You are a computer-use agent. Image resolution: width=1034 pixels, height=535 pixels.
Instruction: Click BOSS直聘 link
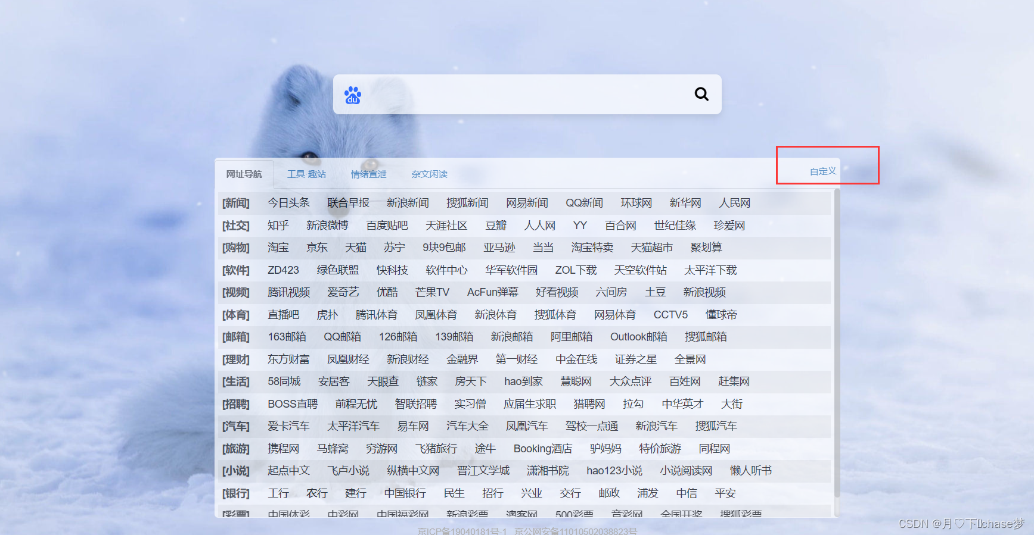tap(293, 404)
